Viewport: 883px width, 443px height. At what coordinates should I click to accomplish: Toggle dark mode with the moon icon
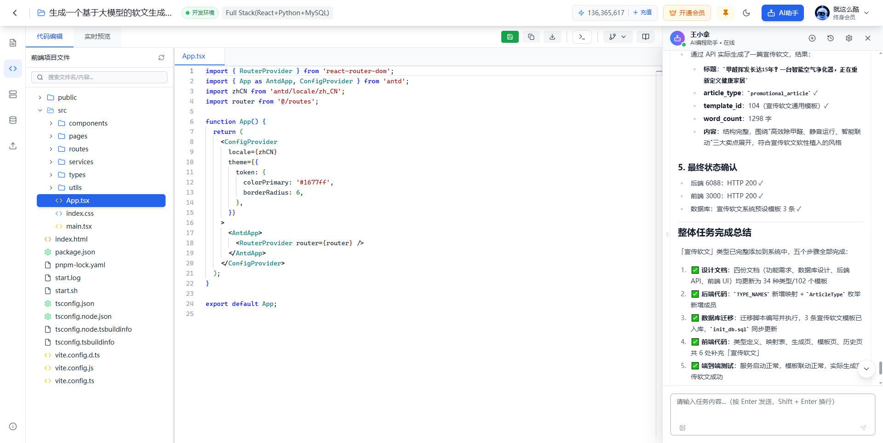[746, 13]
